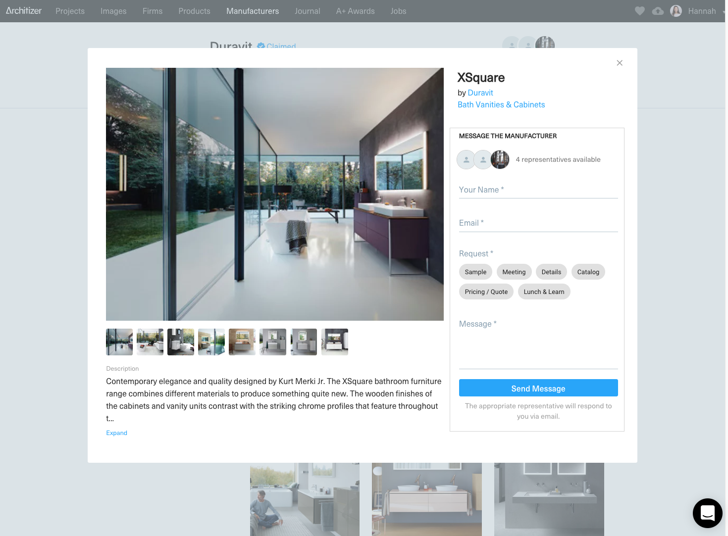Choose the Details request chip

coord(551,272)
